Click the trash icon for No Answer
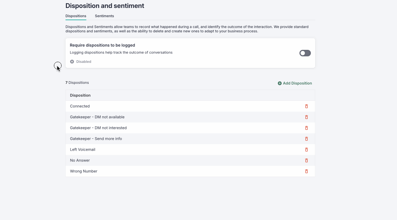Viewport: 397px width, 220px height. tap(307, 160)
